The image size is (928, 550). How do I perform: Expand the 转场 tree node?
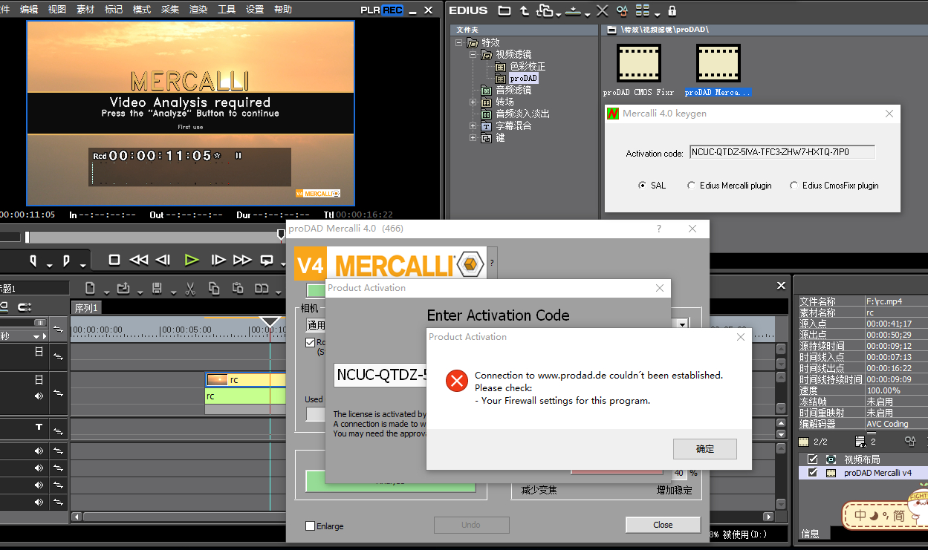[473, 102]
